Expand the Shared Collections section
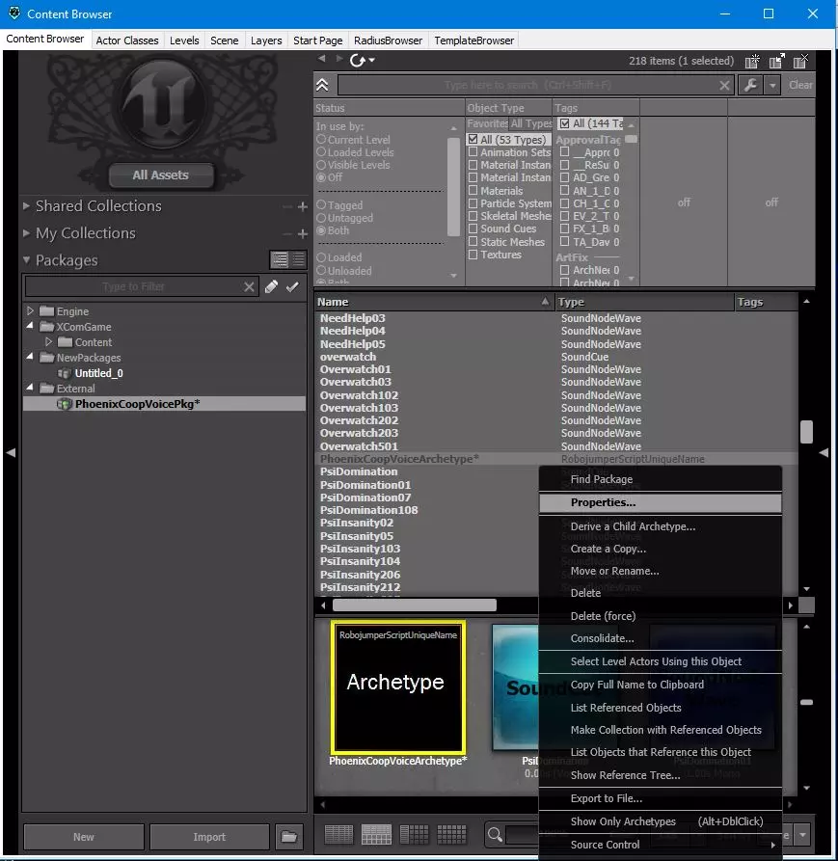The height and width of the screenshot is (861, 838). pos(26,206)
